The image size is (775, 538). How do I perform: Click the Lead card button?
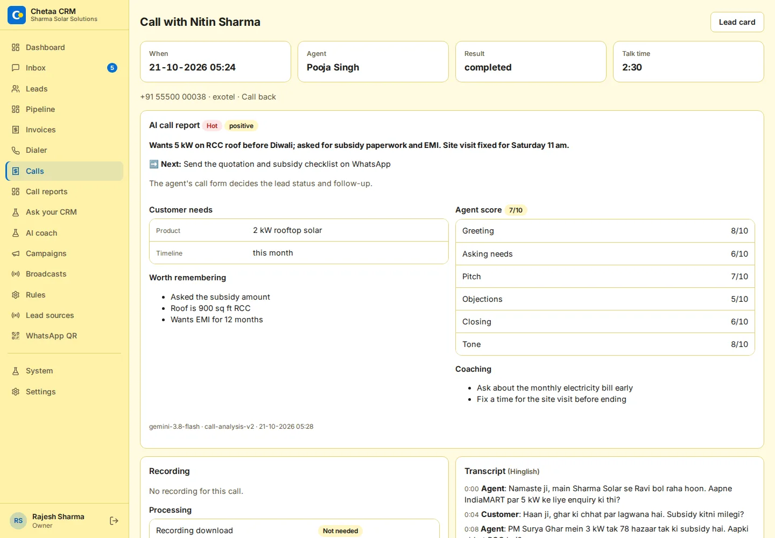tap(737, 22)
